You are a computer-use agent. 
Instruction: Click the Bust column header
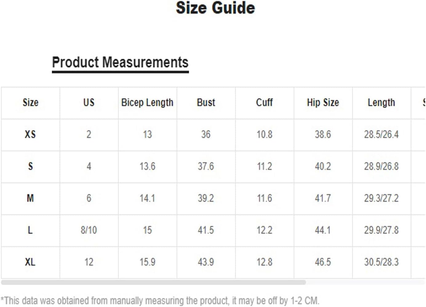pos(206,102)
